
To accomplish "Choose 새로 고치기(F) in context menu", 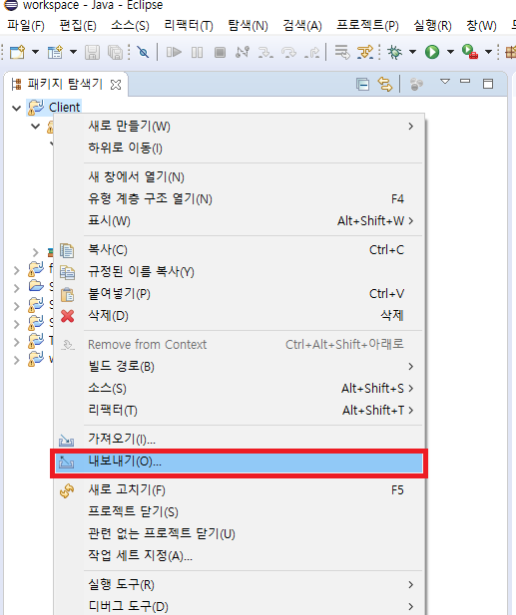I will (x=239, y=490).
